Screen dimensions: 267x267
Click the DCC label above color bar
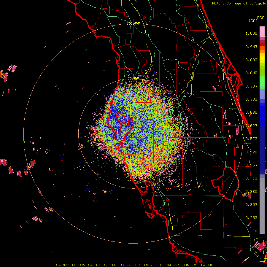click(260, 18)
